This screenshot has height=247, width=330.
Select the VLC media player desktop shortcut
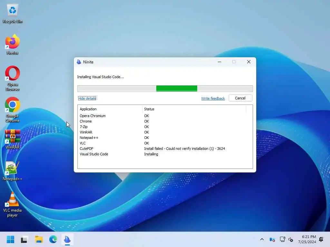click(13, 204)
